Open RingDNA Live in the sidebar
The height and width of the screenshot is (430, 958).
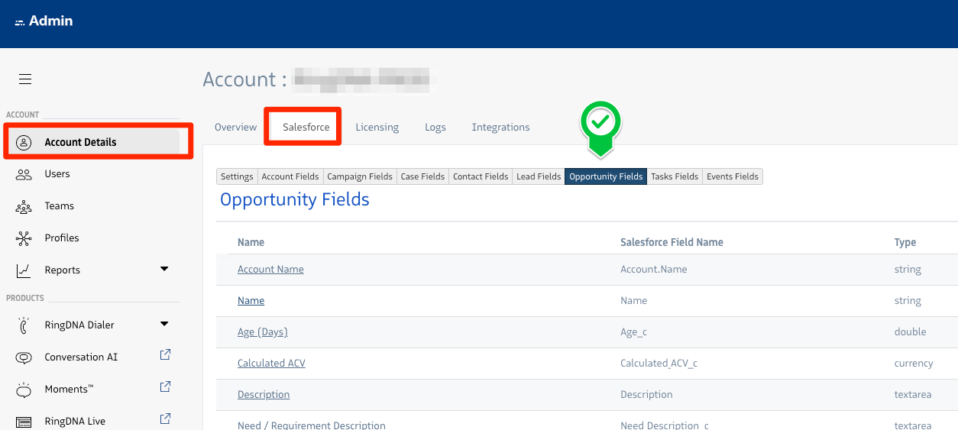pos(75,422)
